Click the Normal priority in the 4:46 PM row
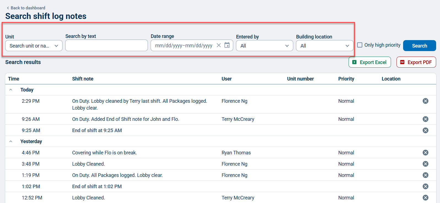Image resolution: width=440 pixels, height=203 pixels. (x=346, y=153)
